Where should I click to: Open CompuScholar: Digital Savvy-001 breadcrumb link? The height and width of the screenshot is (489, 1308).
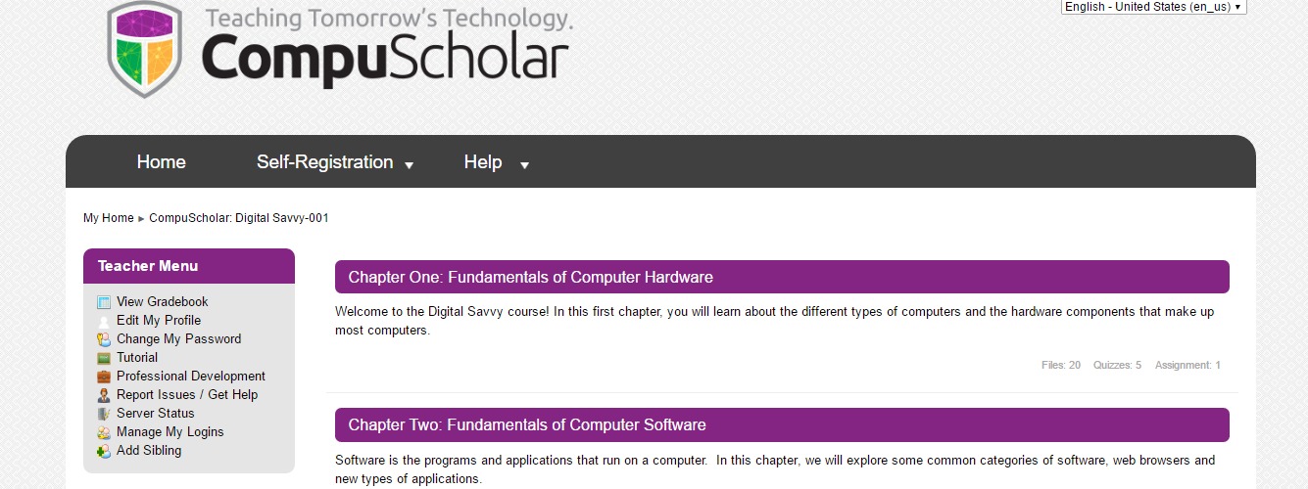click(x=239, y=218)
